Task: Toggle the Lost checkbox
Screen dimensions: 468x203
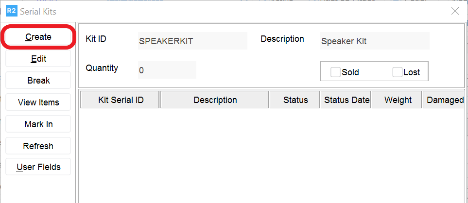Action: 398,72
